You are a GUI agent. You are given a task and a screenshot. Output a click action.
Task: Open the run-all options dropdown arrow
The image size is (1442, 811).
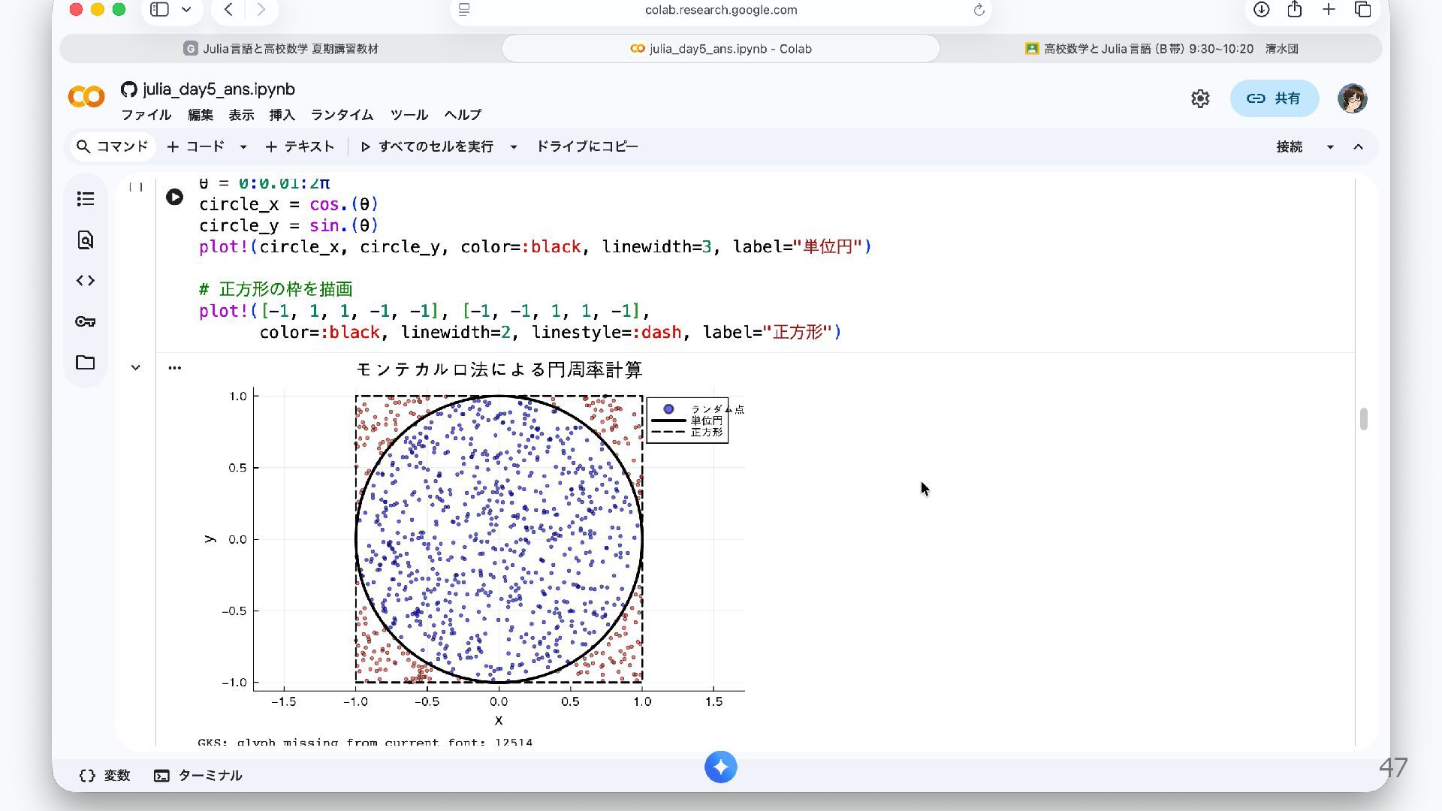pyautogui.click(x=514, y=147)
